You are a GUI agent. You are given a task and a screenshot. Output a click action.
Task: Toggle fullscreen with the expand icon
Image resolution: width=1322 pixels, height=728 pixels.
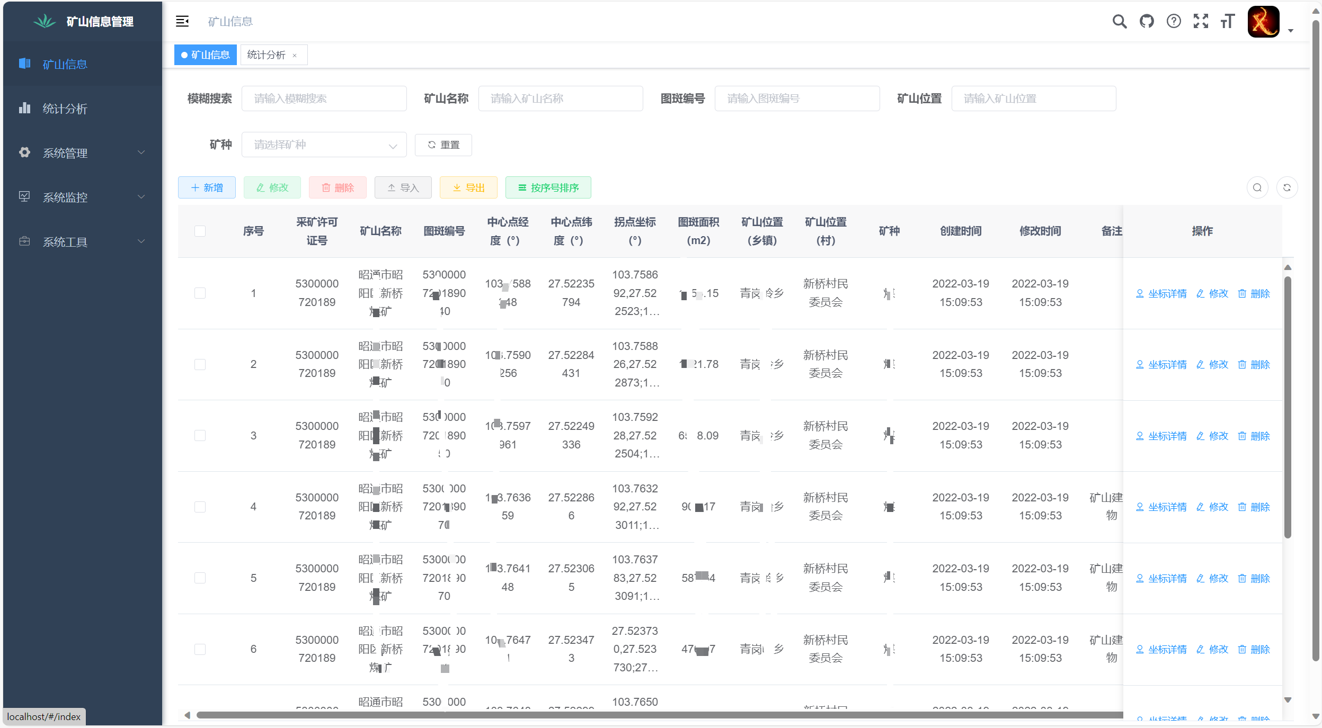click(x=1201, y=21)
